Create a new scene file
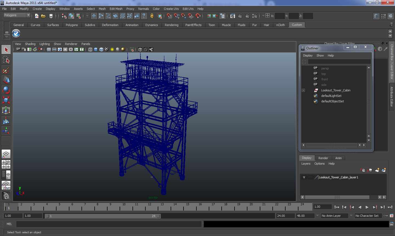395x236 pixels. coord(37,16)
